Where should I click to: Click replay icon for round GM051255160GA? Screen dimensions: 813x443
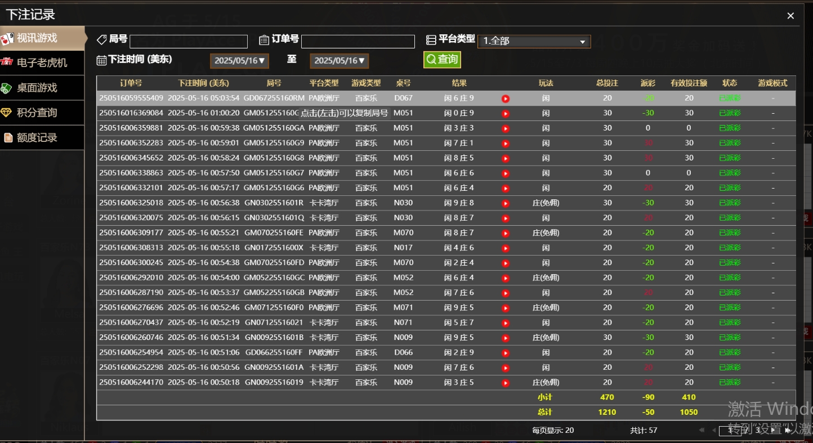click(x=506, y=128)
